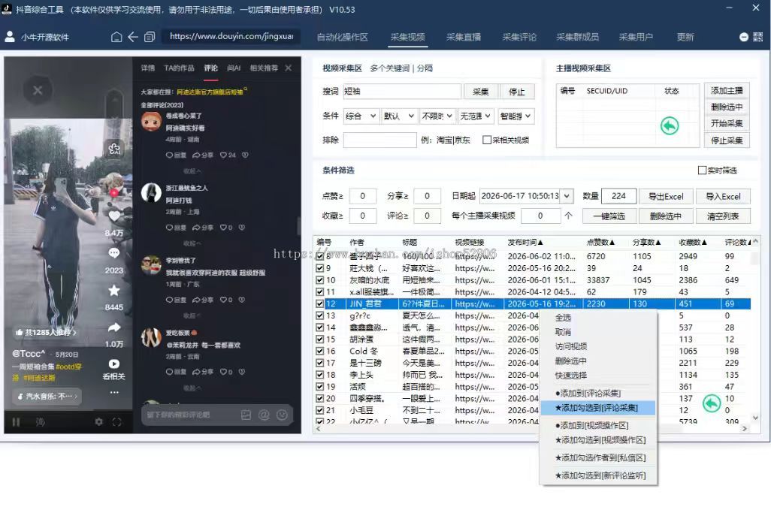Image resolution: width=771 pixels, height=507 pixels.
Task: Click the douyin URL address bar
Action: 231,36
